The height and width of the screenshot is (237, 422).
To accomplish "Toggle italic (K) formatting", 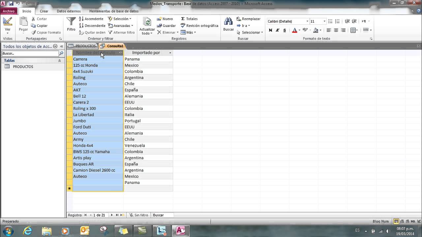I will [x=278, y=30].
